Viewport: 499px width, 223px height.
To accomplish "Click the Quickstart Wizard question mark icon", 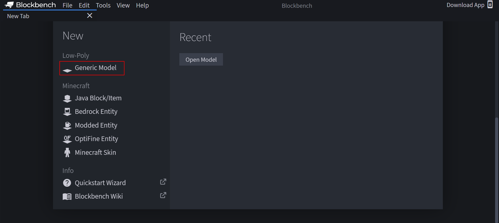I will (x=67, y=183).
